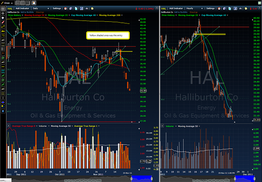Screen dimensions: 262x182
Task: Click Drawings in the Hourly chart
Action: coord(194,12)
